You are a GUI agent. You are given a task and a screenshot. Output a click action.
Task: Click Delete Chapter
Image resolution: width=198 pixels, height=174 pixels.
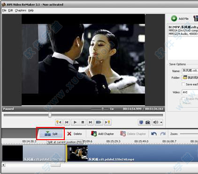click(x=133, y=134)
